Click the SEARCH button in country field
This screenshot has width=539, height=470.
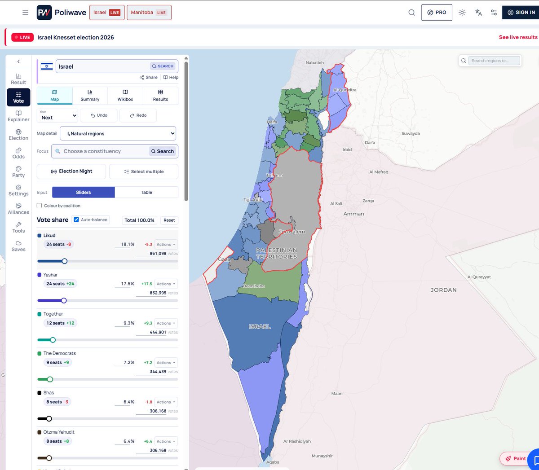163,66
